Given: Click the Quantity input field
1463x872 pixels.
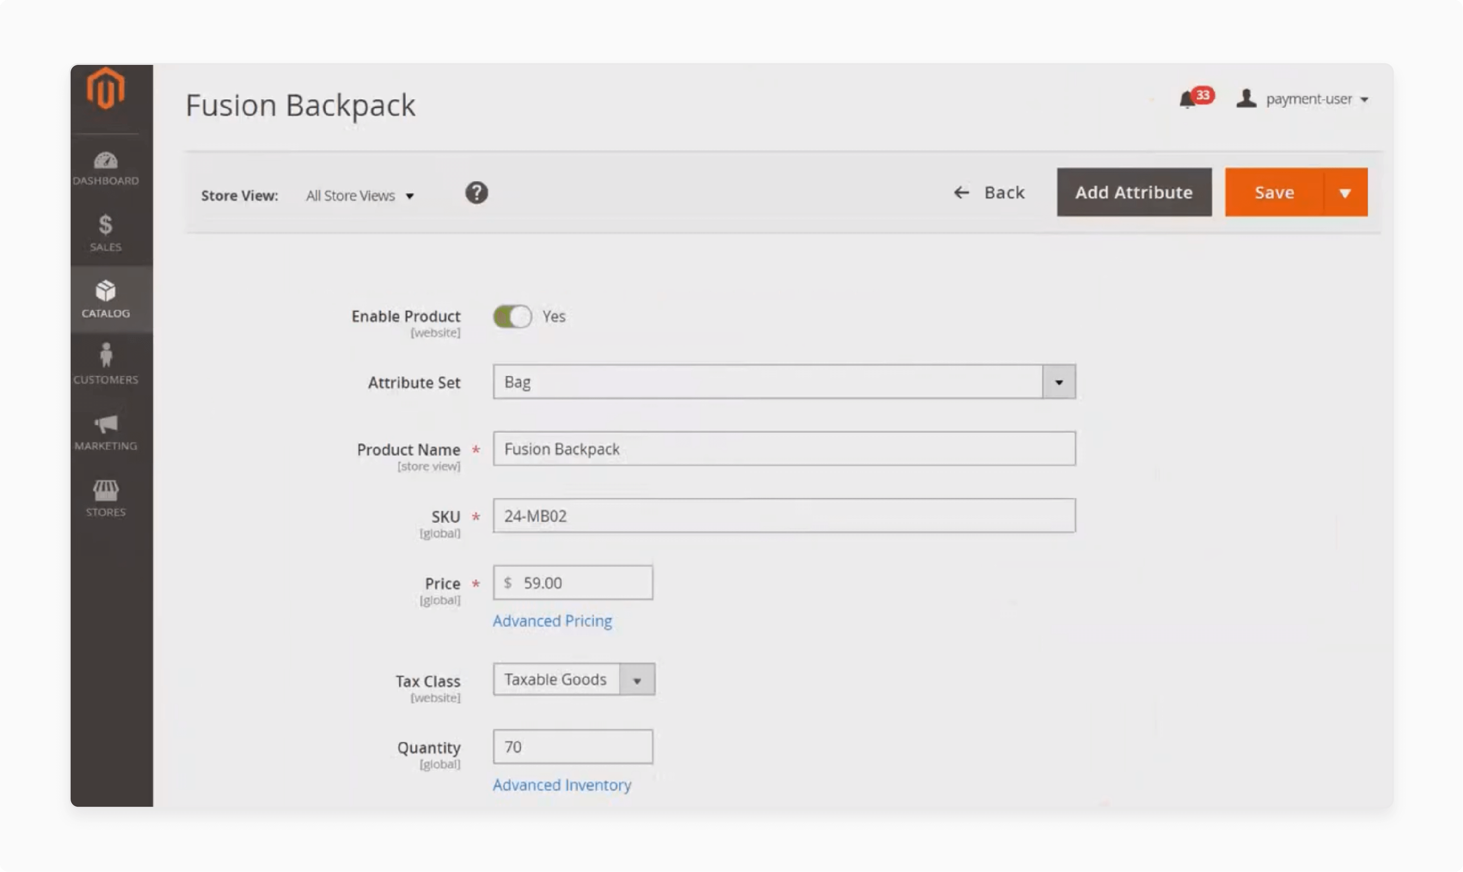Looking at the screenshot, I should coord(572,747).
